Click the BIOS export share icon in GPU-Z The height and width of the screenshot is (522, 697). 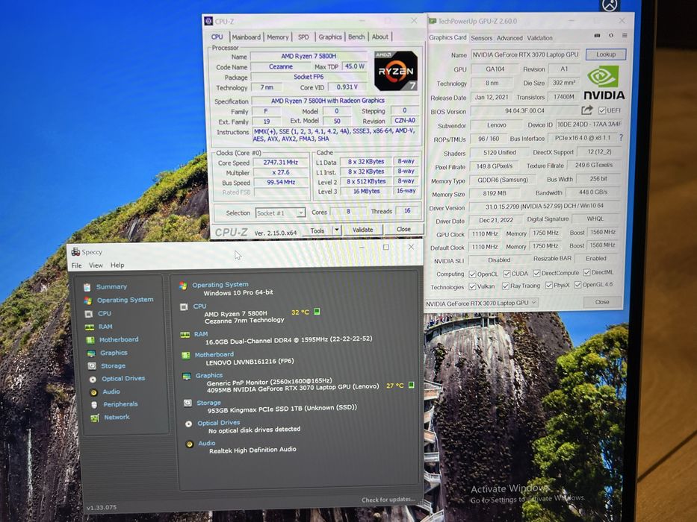click(x=586, y=110)
